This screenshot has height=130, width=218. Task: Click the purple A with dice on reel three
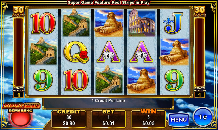[x=109, y=52]
